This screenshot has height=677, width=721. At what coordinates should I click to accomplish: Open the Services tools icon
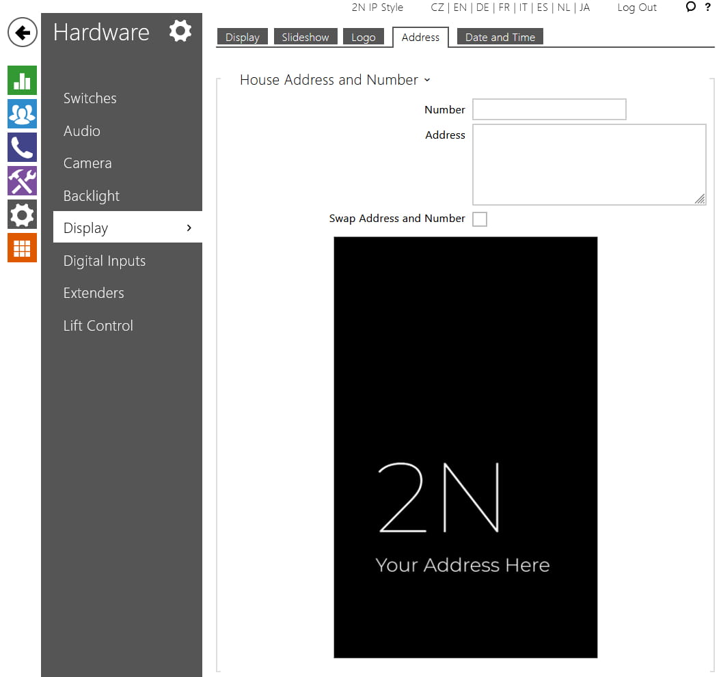(x=22, y=180)
